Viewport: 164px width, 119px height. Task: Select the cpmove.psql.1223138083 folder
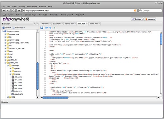click(x=19, y=43)
